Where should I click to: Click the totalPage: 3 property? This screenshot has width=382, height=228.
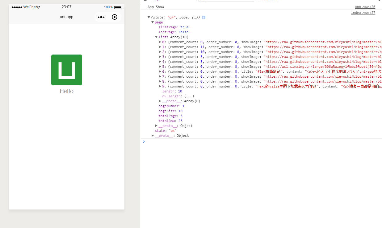tap(170, 116)
